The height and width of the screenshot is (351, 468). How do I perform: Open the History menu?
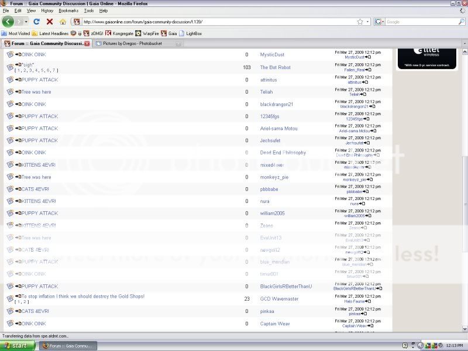point(47,11)
